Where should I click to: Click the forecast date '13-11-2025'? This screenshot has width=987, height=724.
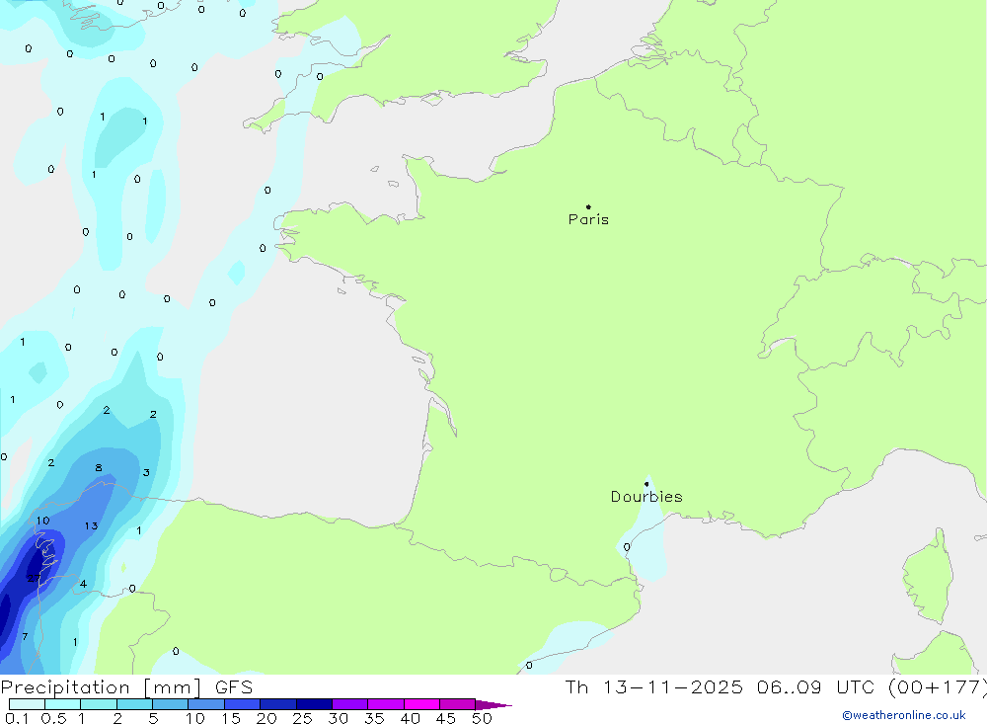672,687
